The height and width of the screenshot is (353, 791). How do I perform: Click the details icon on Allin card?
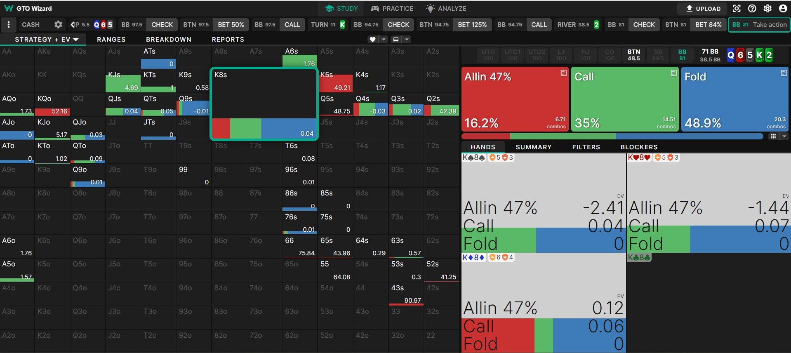pos(563,73)
